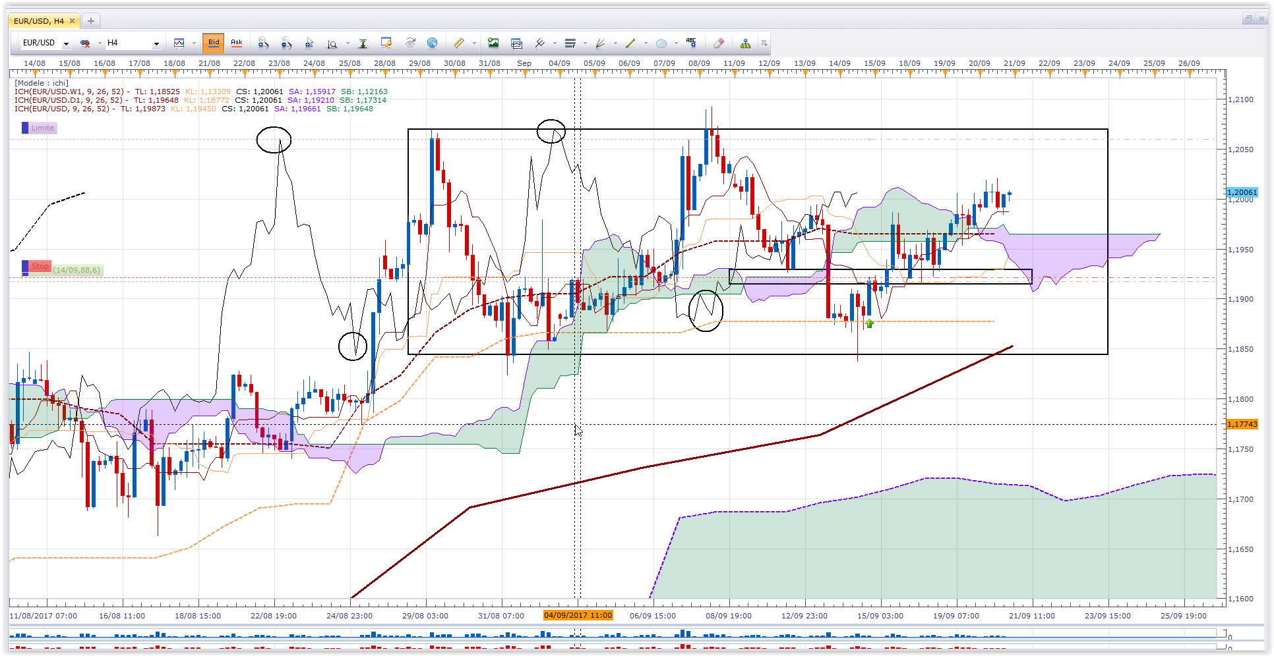Screen dimensions: 1274x656
Task: Click the highlighted date 04/09/2017 11:00
Action: click(578, 615)
